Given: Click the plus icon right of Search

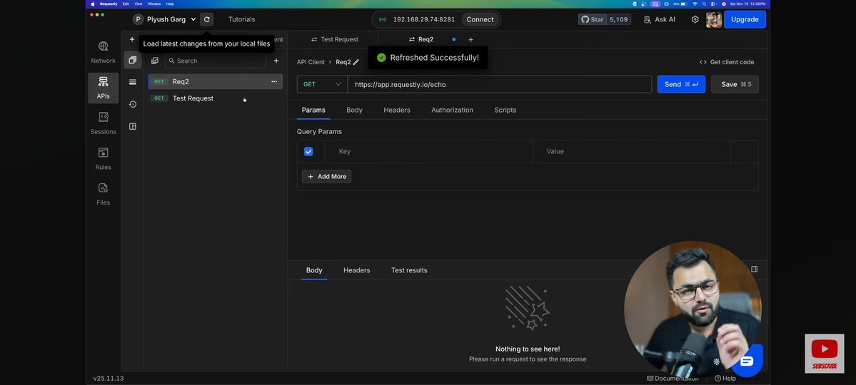Looking at the screenshot, I should [276, 61].
